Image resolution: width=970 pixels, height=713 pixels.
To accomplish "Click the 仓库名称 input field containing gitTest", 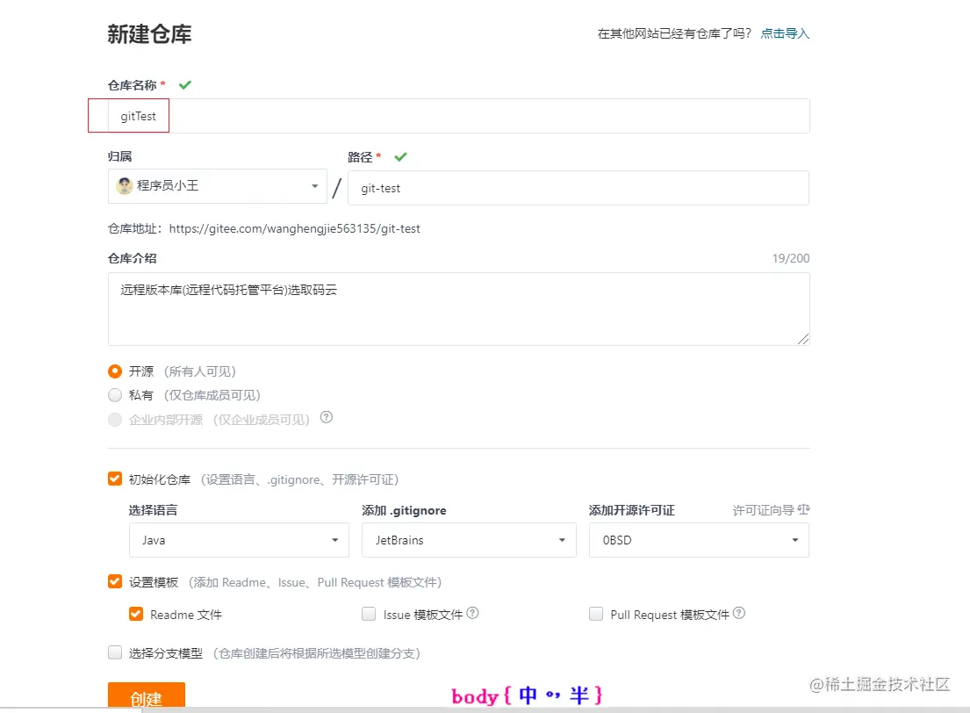I will coord(459,116).
